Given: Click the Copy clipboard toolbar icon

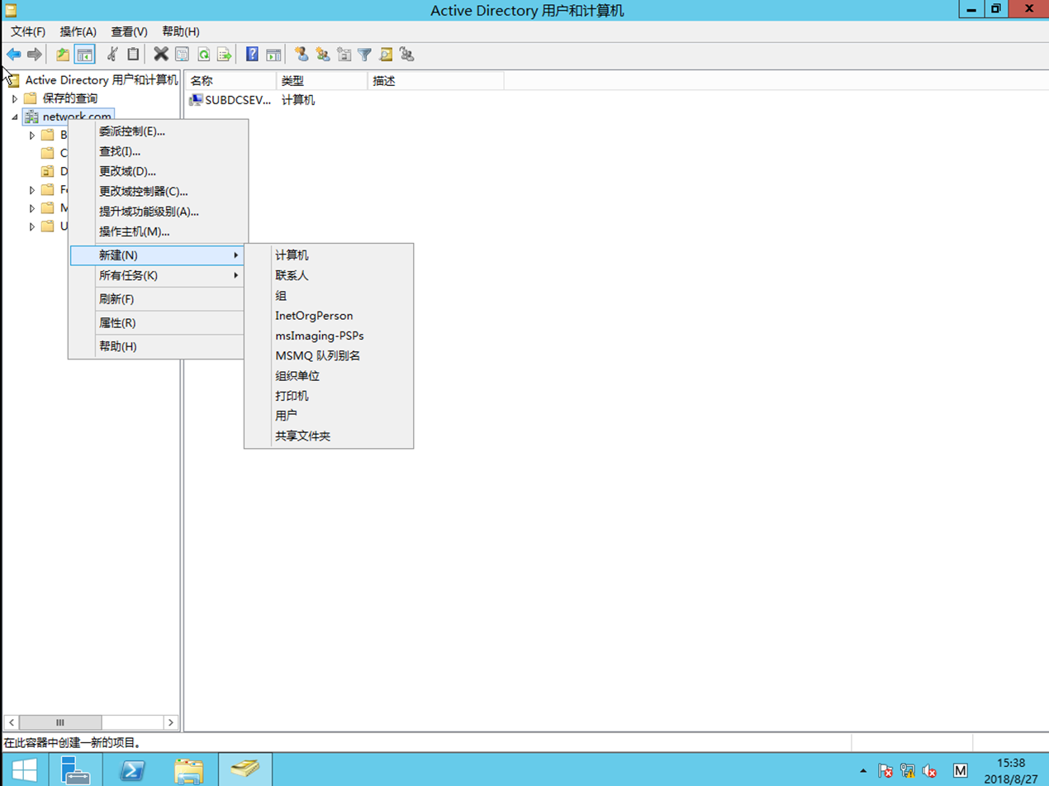Looking at the screenshot, I should pos(133,55).
